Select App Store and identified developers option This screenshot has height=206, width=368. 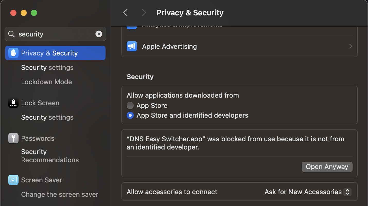click(130, 116)
